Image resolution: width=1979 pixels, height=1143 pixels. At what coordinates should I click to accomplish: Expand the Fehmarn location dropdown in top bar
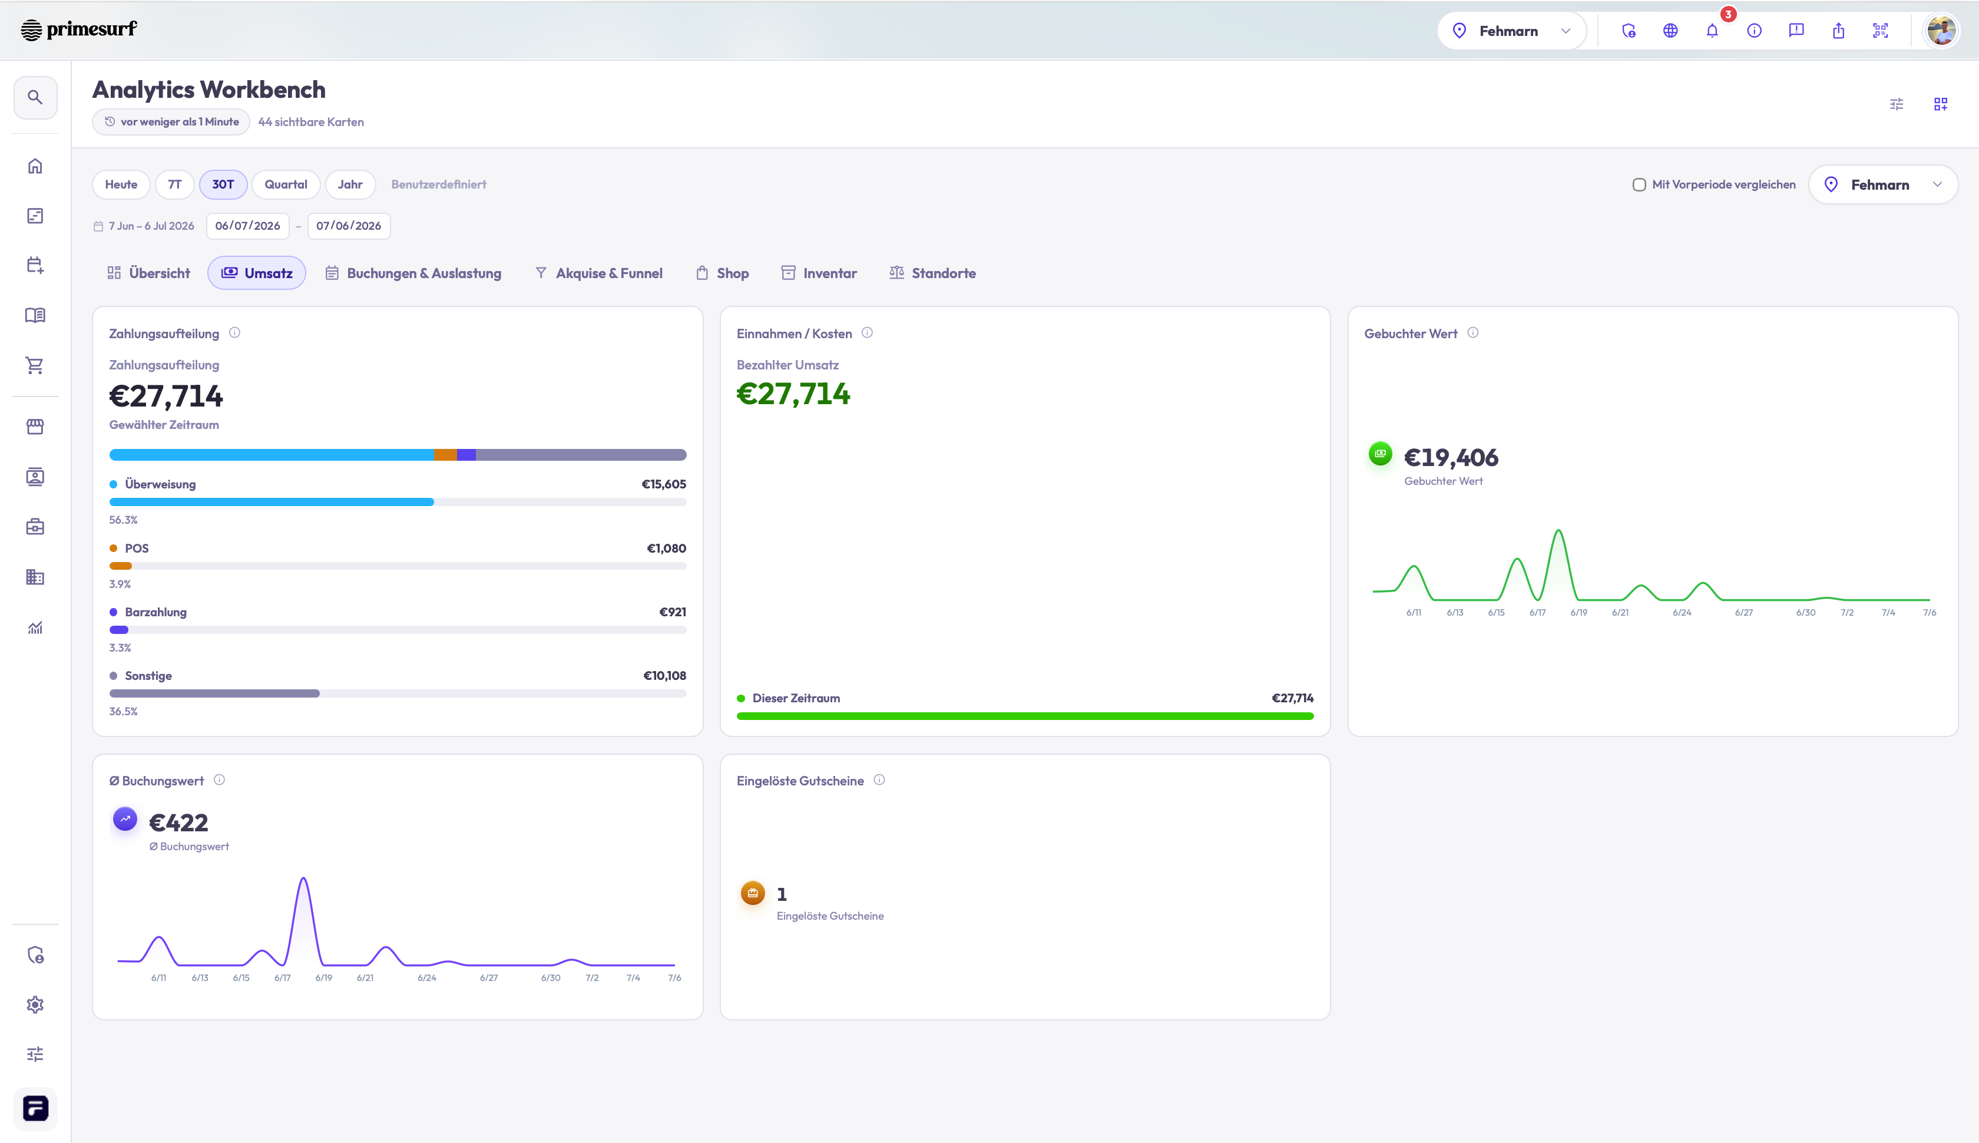[x=1512, y=31]
